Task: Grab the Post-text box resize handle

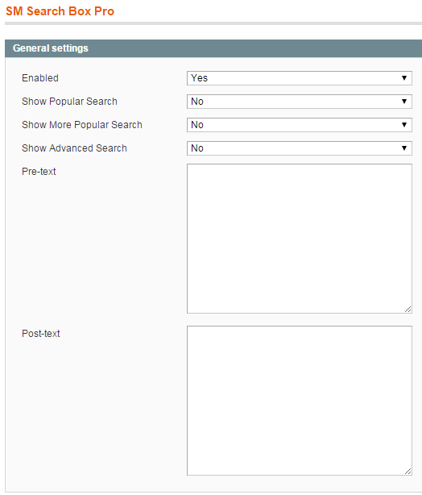Action: pyautogui.click(x=408, y=472)
